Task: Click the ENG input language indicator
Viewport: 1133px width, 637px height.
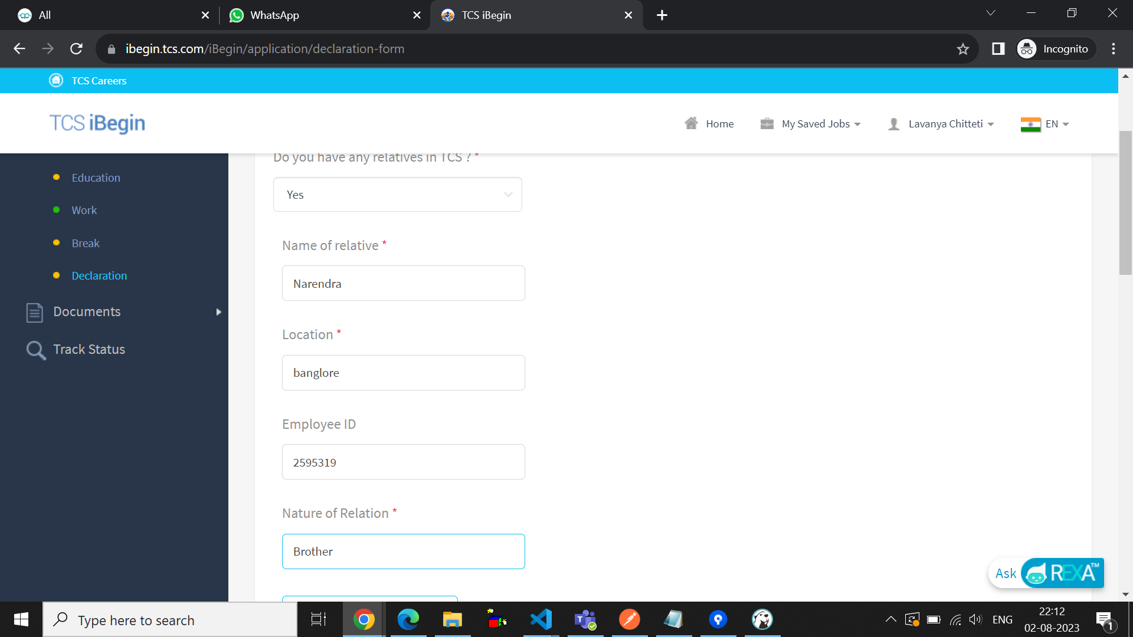Action: (x=1003, y=619)
